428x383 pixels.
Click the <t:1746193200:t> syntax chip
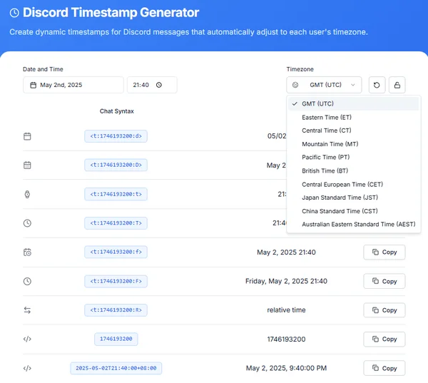tap(116, 194)
